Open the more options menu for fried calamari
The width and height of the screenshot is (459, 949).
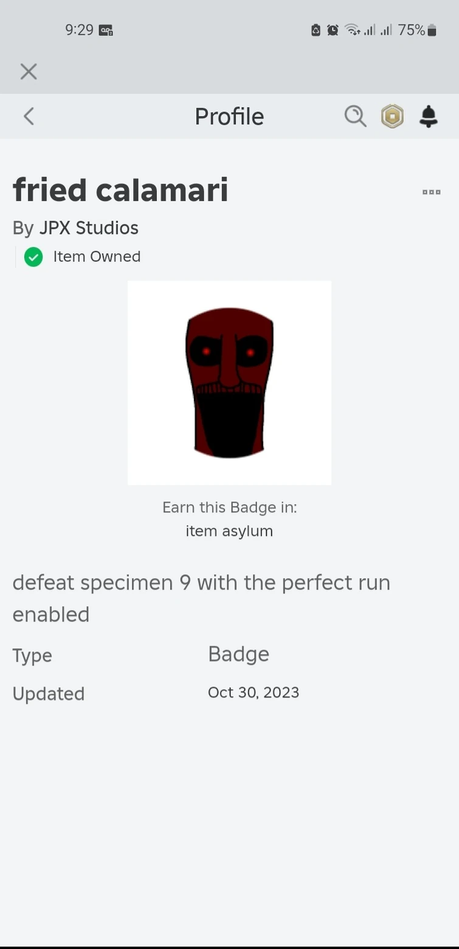[431, 191]
